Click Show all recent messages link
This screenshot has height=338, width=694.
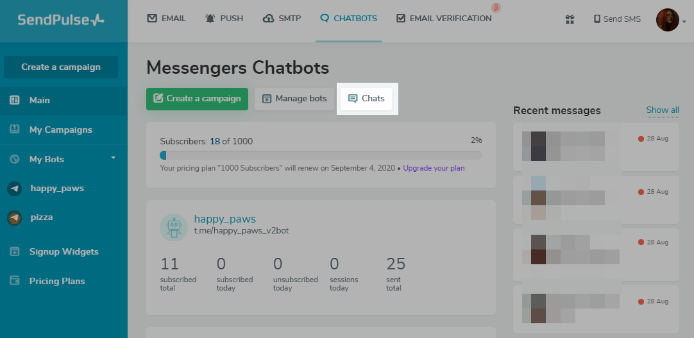click(x=663, y=110)
